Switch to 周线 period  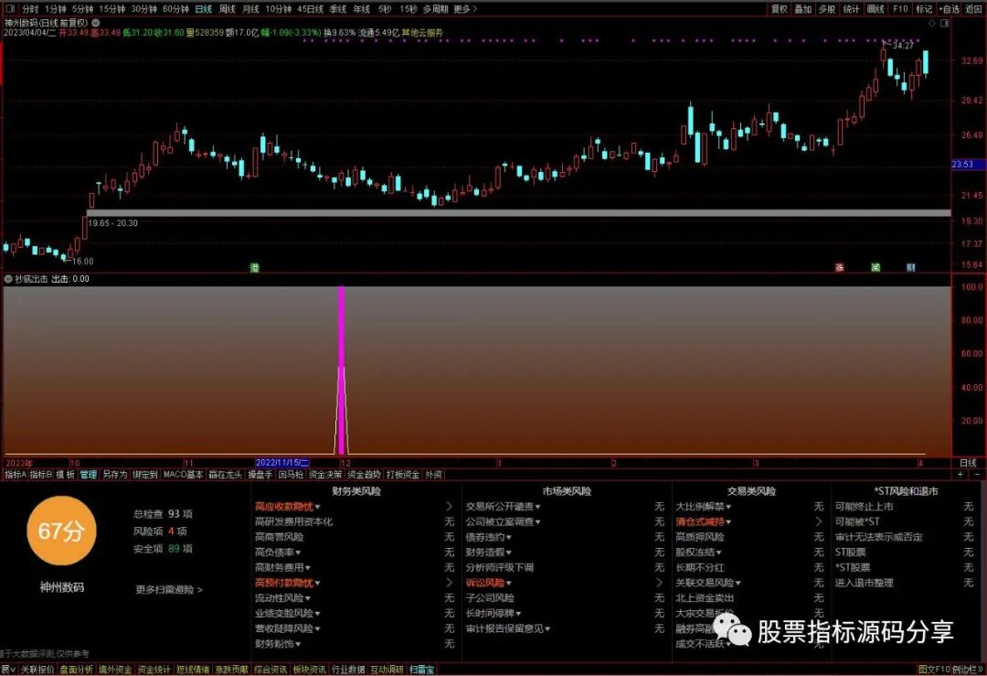[x=228, y=9]
